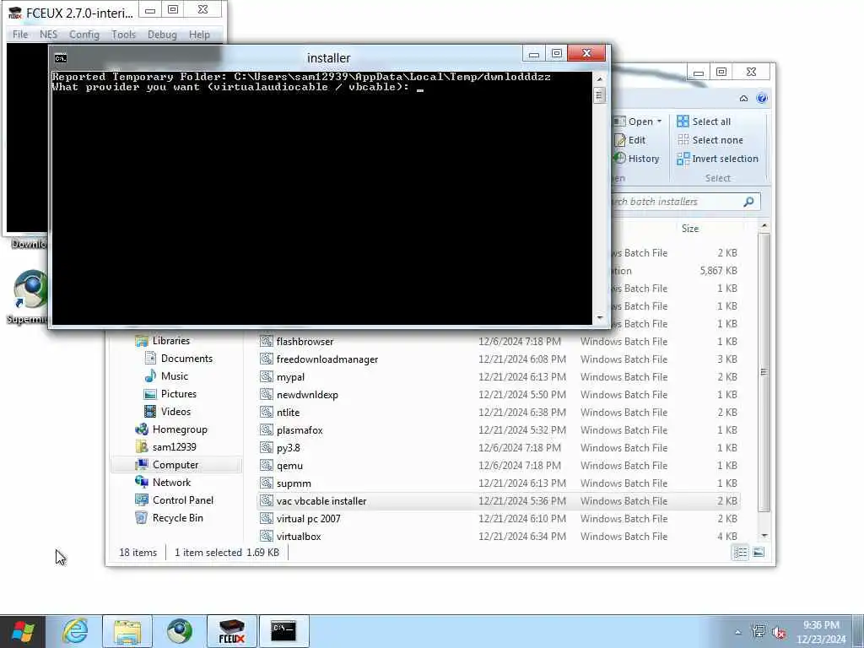Click the installer console system icon
The image size is (864, 648).
(x=61, y=58)
